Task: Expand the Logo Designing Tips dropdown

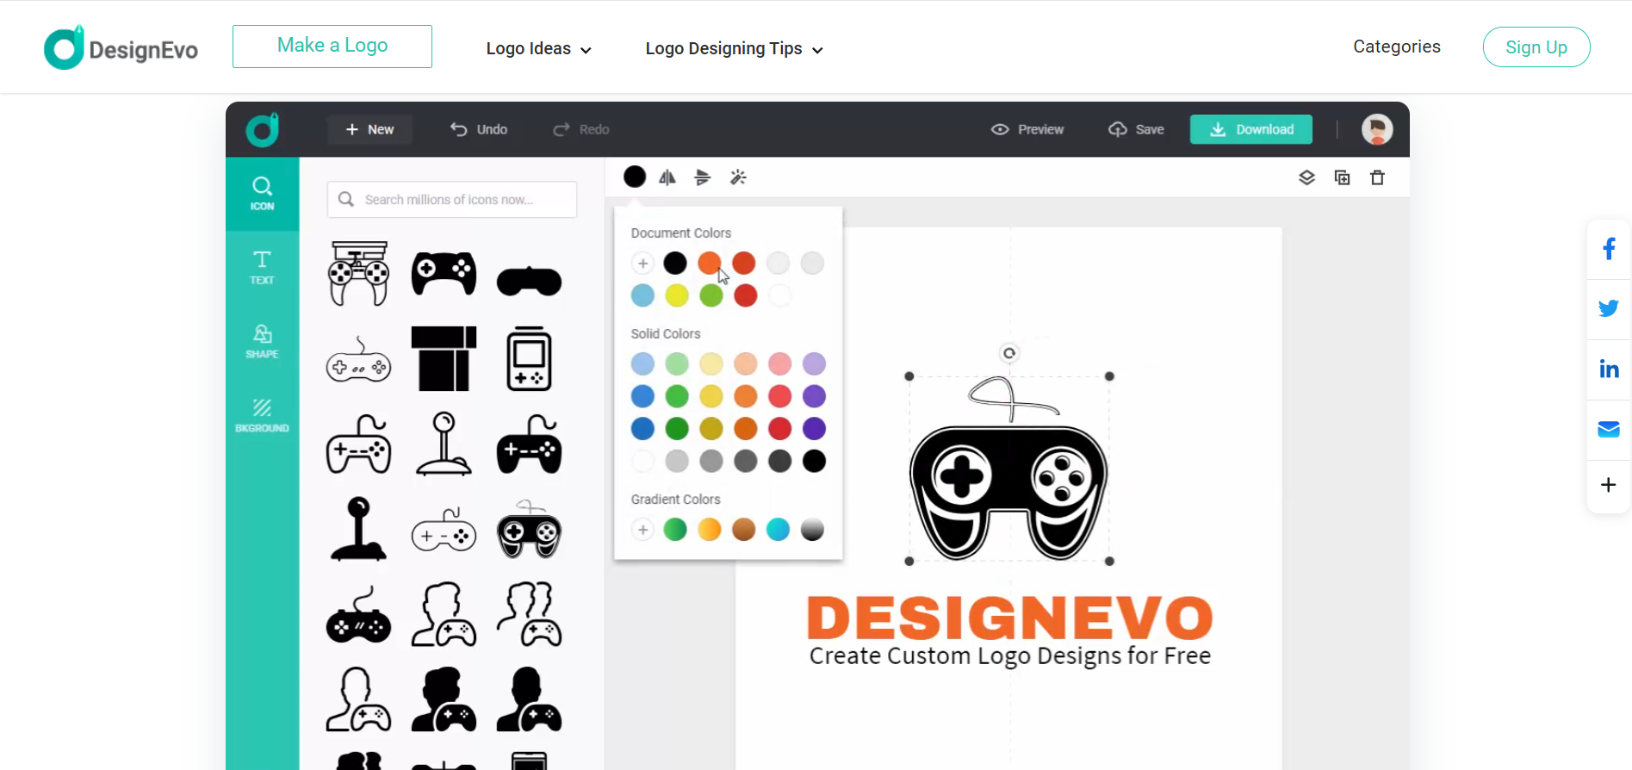Action: click(x=734, y=49)
